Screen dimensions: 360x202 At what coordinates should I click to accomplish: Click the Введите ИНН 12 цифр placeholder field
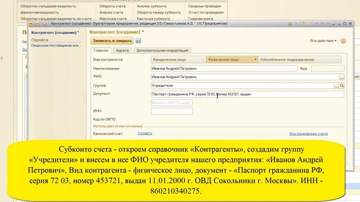(172, 103)
